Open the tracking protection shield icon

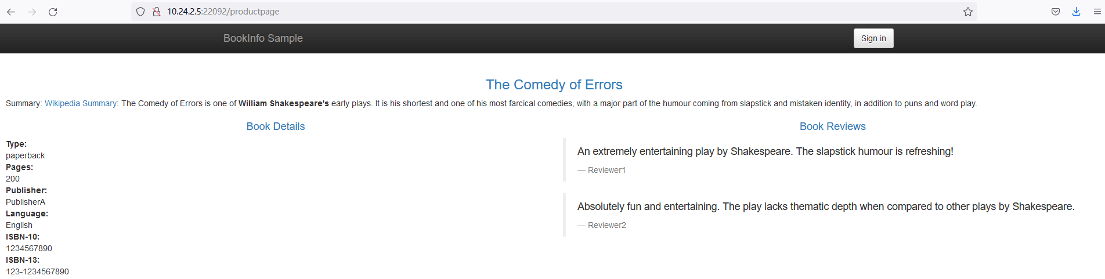point(140,12)
